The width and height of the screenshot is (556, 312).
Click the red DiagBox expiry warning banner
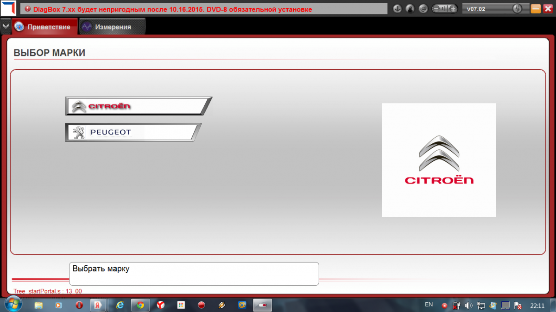pos(204,9)
